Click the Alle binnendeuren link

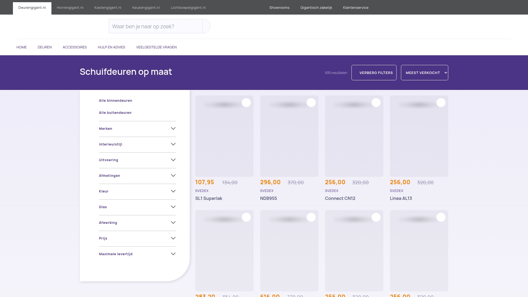click(x=116, y=101)
